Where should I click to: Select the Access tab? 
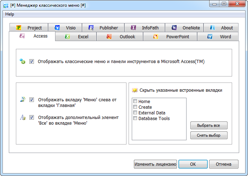[32, 36]
